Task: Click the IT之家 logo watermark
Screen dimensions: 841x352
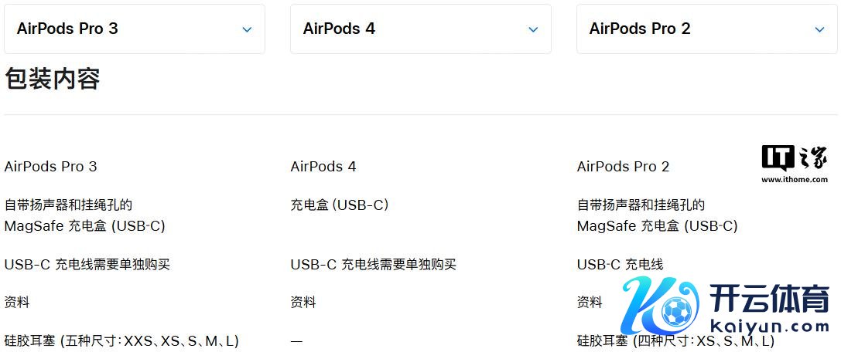Action: (x=794, y=157)
